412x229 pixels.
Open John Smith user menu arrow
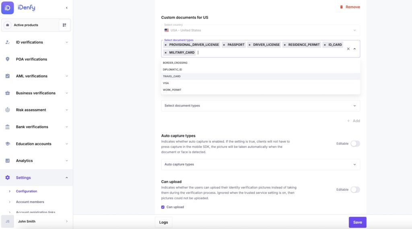tap(67, 221)
